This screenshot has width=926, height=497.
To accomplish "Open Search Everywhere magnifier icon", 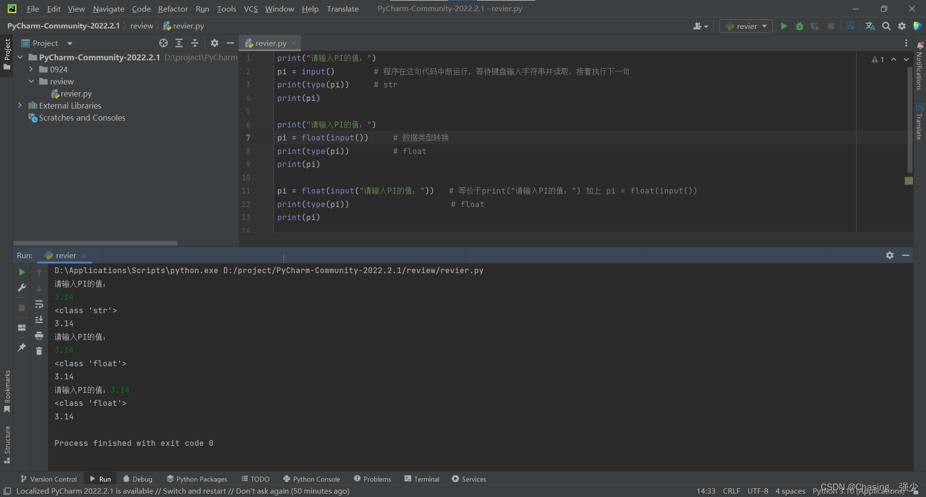I will pyautogui.click(x=886, y=26).
